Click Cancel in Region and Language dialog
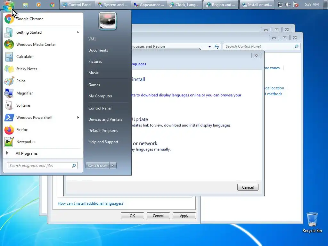The width and height of the screenshot is (328, 246). pyautogui.click(x=158, y=216)
